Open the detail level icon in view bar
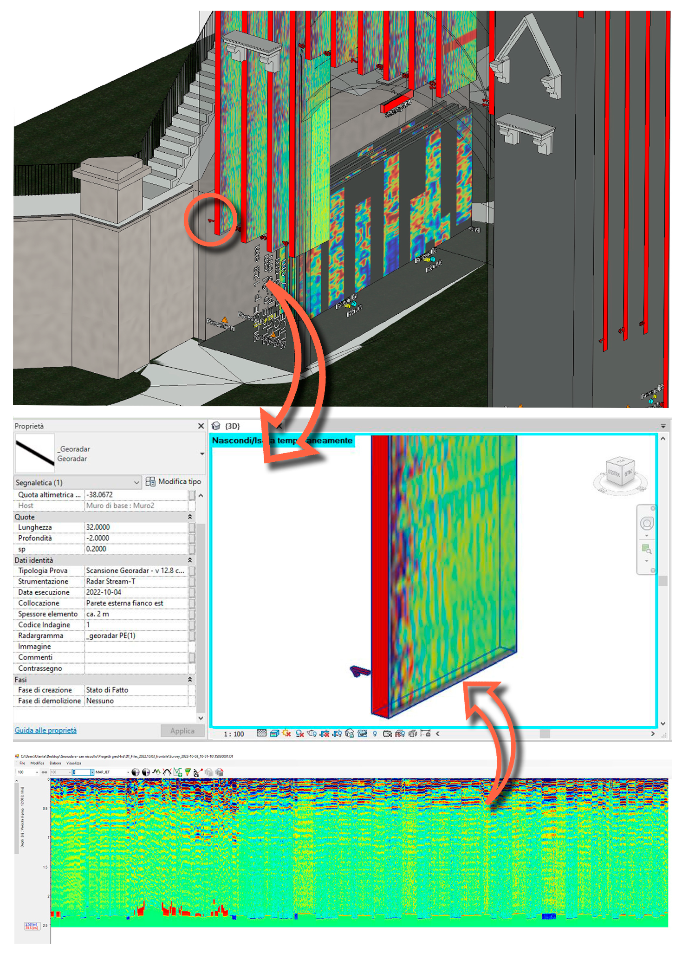The image size is (682, 953). 262,733
